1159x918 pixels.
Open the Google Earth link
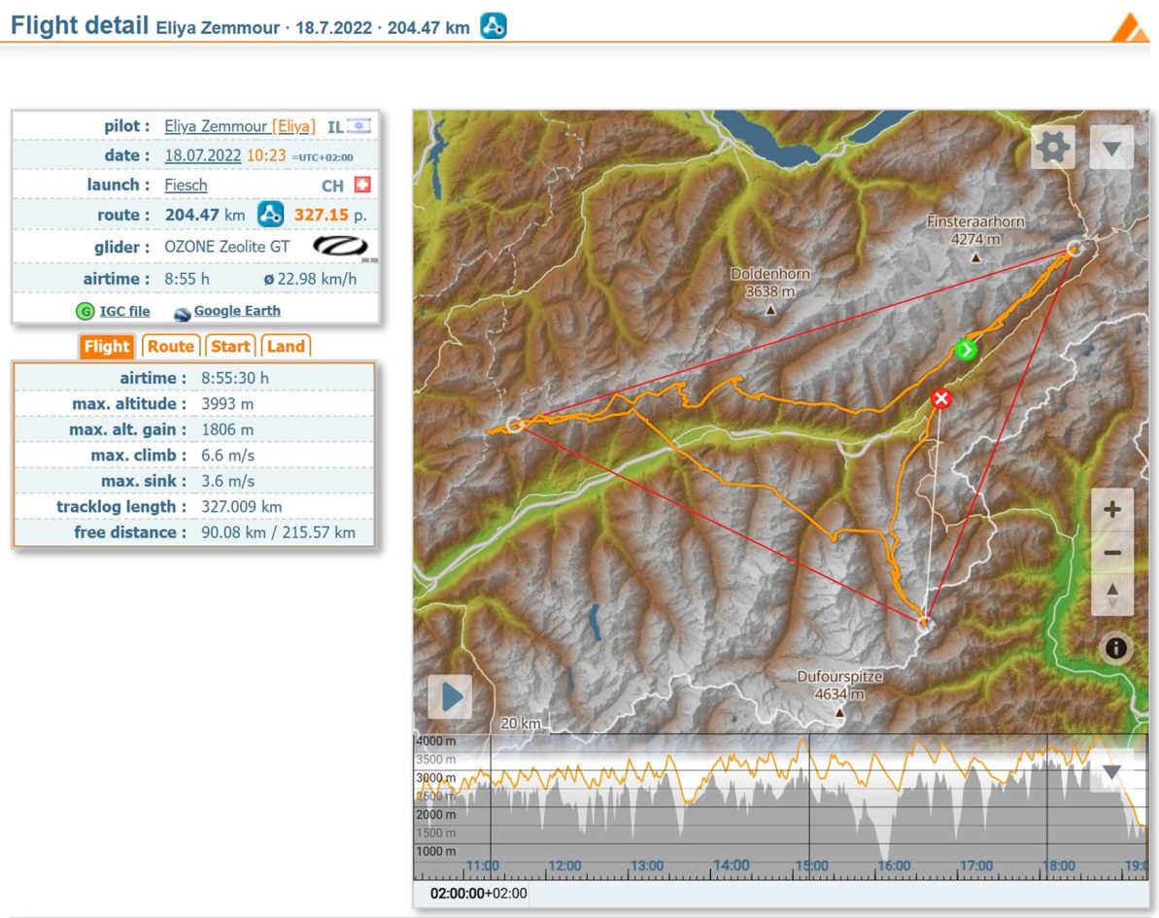[x=237, y=311]
